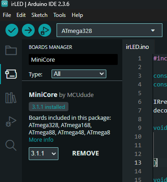167x182 pixels.
Task: Open the Sketch menu
Action: [39, 15]
